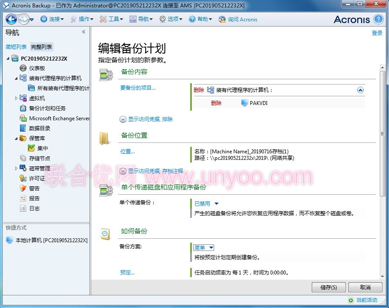Click the 备份内容 section icon
This screenshot has height=308, width=389.
point(106,74)
